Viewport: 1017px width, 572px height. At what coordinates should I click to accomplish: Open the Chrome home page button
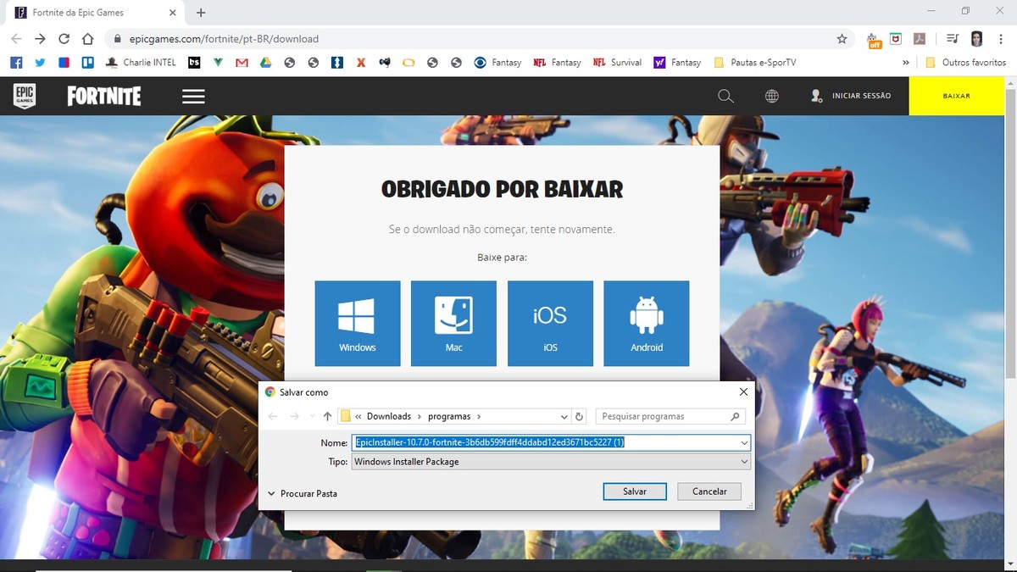click(x=87, y=39)
